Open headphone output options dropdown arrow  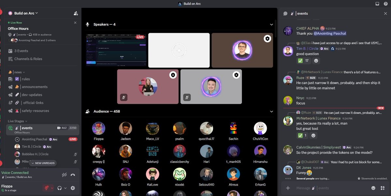(x=65, y=188)
